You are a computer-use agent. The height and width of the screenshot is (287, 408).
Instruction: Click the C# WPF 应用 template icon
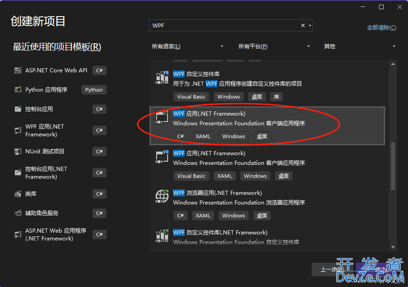pyautogui.click(x=162, y=117)
